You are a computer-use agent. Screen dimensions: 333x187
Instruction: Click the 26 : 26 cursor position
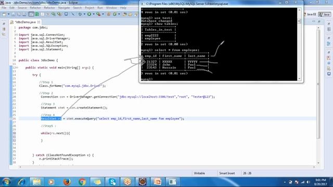pos(247,173)
